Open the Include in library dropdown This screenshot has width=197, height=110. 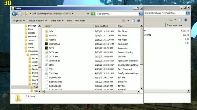pyautogui.click(x=38, y=20)
